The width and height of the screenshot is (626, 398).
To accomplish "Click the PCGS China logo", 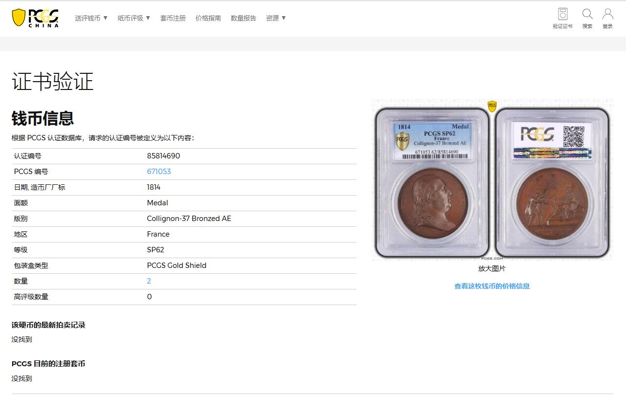I will point(35,18).
